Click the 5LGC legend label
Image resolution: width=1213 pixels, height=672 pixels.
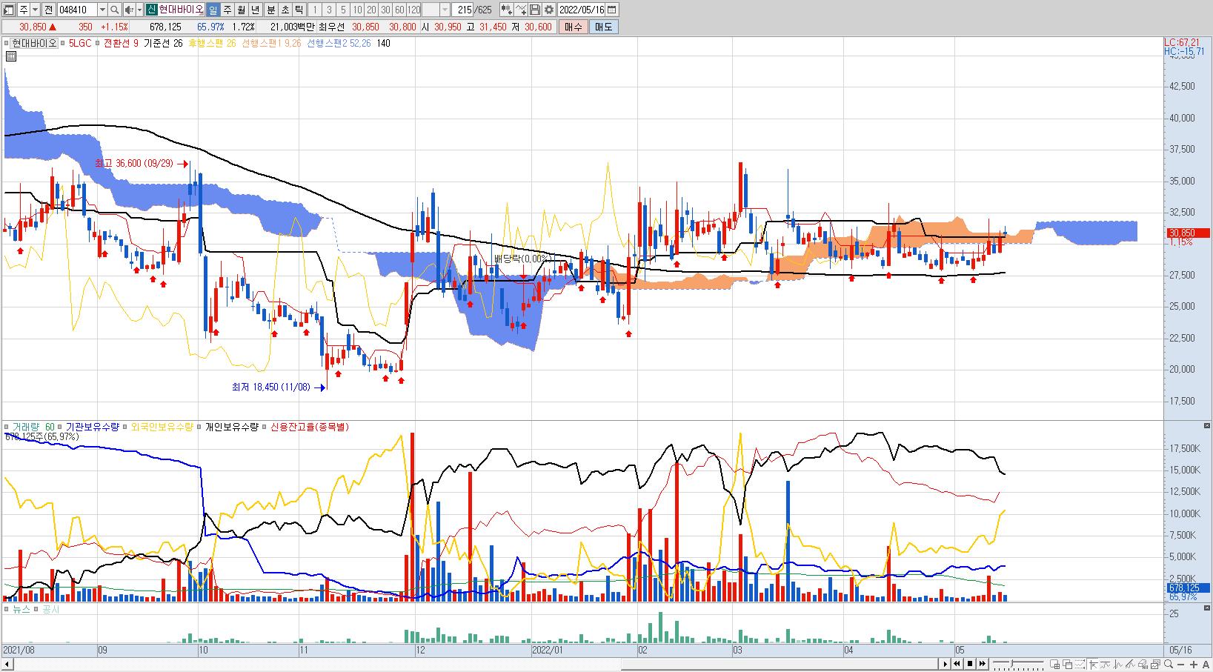click(79, 43)
